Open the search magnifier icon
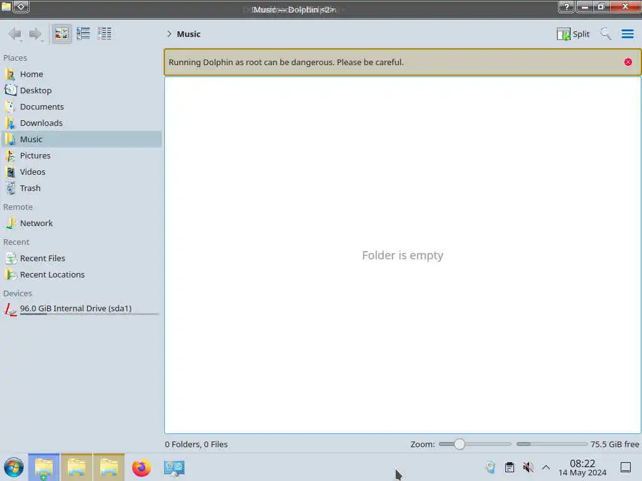The height and width of the screenshot is (481, 642). (x=606, y=34)
